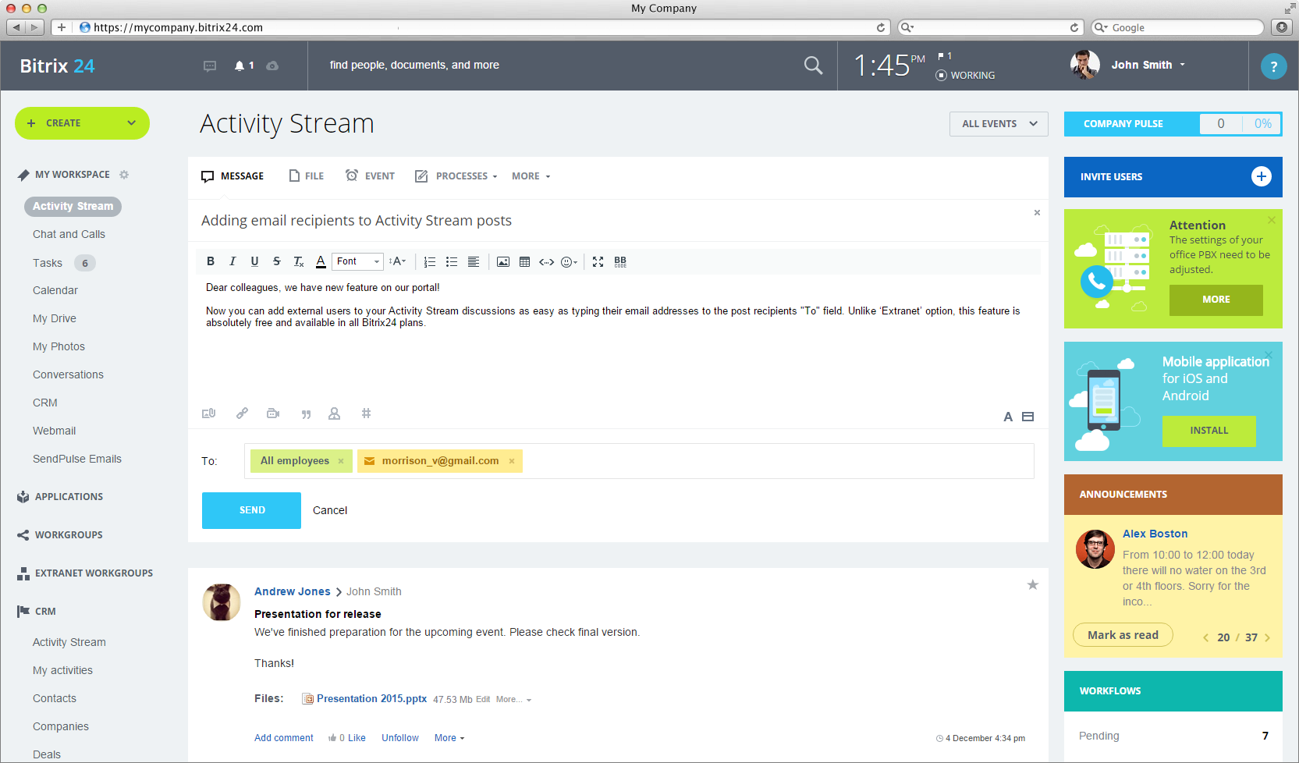Open Presentation 2015.pptx file

click(371, 699)
